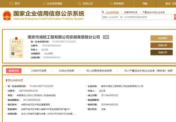Click the magnifier icon above search box

pos(103,12)
